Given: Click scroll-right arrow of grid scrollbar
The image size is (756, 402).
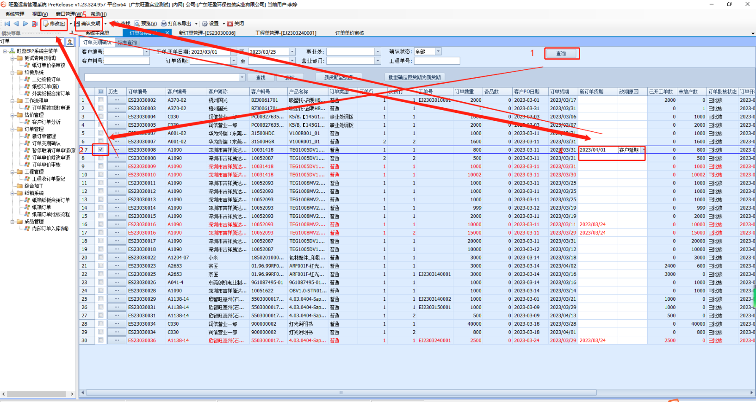Looking at the screenshot, I should (x=751, y=392).
